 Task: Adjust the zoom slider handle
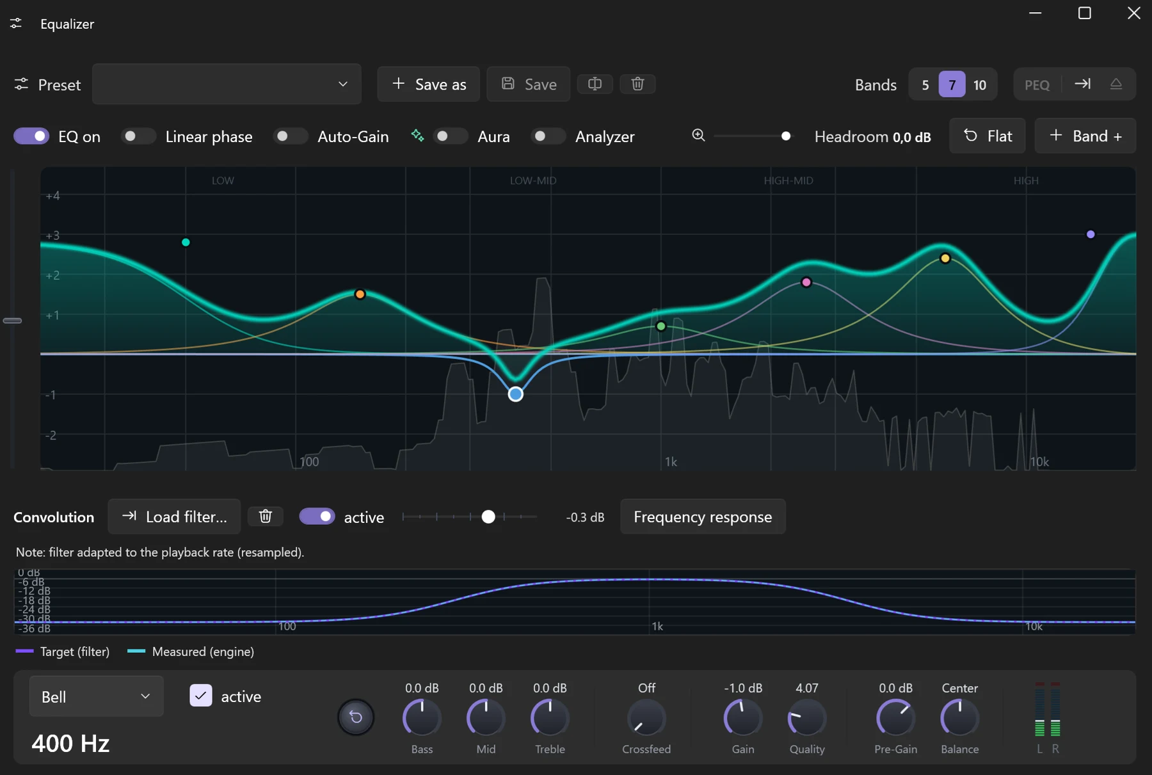coord(786,136)
